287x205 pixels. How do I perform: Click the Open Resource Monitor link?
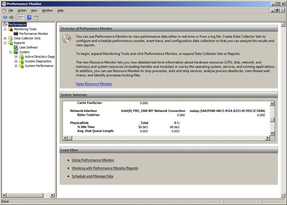94,84
